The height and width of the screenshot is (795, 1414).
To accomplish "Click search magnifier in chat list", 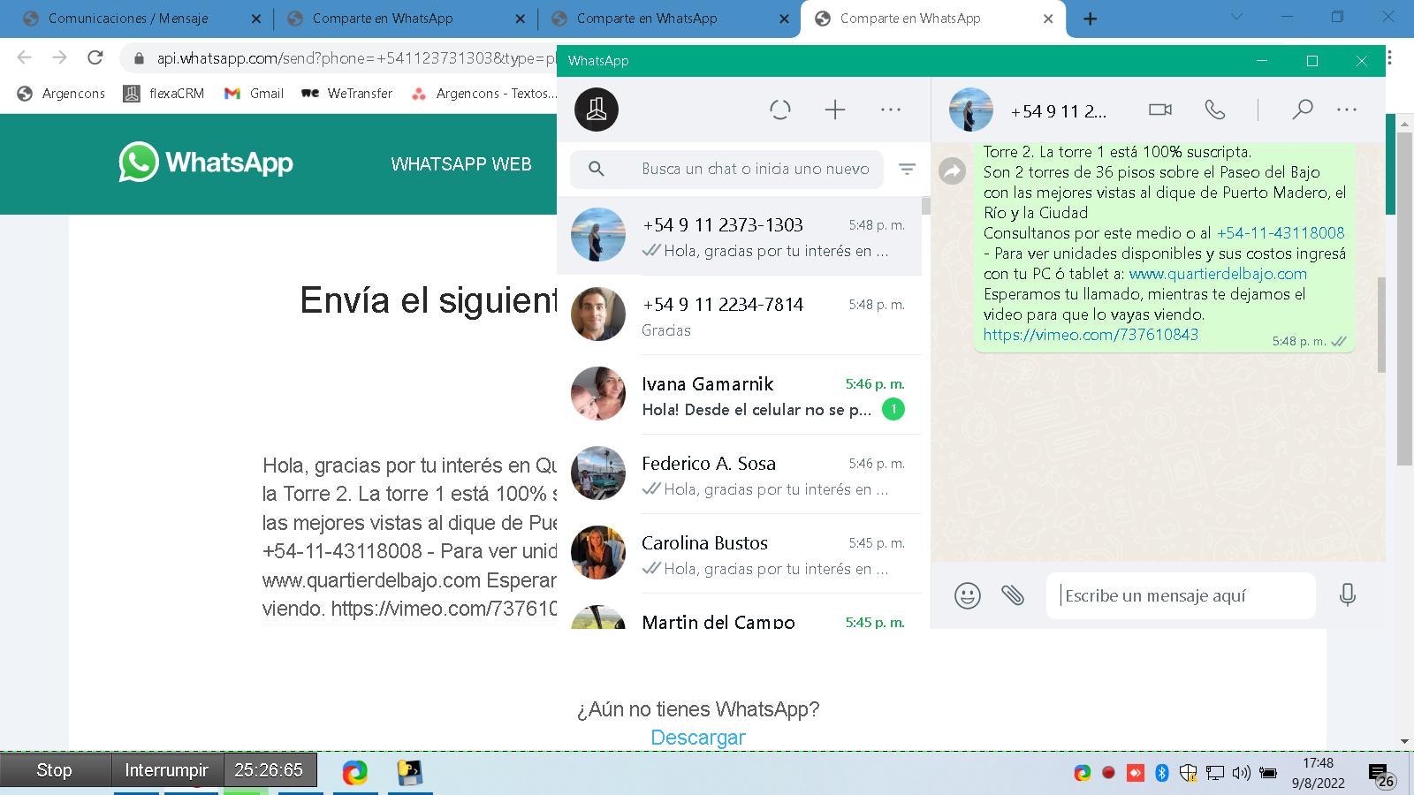I will [x=597, y=169].
